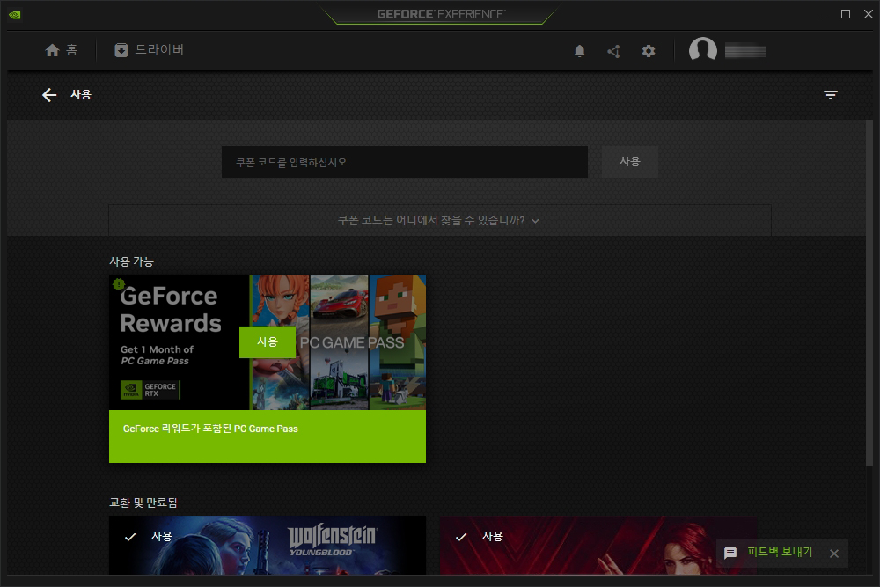Open the red redeemed reward card
Screen dimensions: 880x587
[598, 545]
